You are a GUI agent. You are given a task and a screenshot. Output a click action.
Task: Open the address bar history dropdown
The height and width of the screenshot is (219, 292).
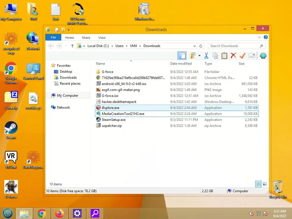(x=194, y=46)
